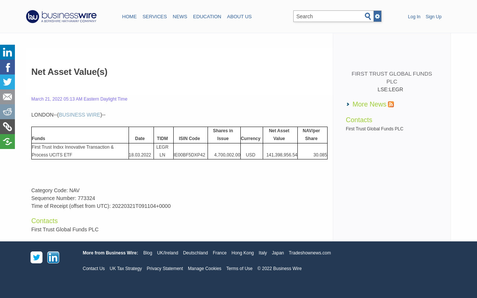
Task: Click the LEGR LN TIDM cell
Action: [x=164, y=151]
